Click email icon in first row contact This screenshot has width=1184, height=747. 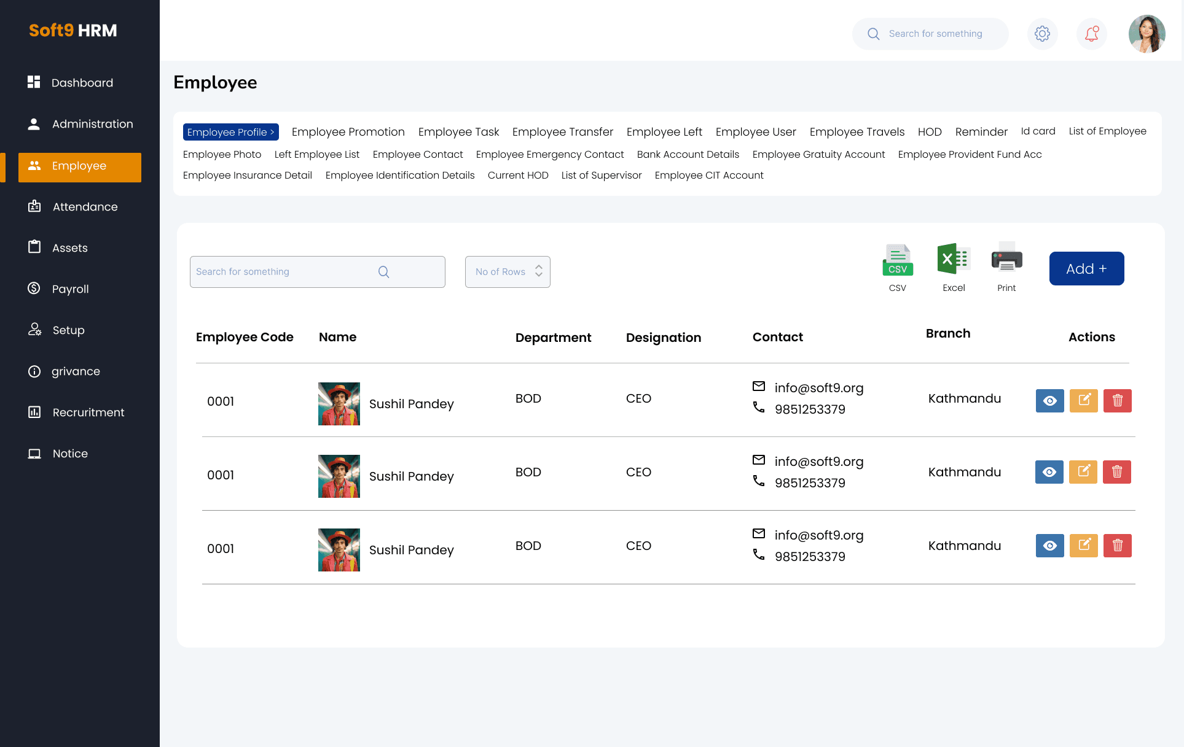pos(759,386)
